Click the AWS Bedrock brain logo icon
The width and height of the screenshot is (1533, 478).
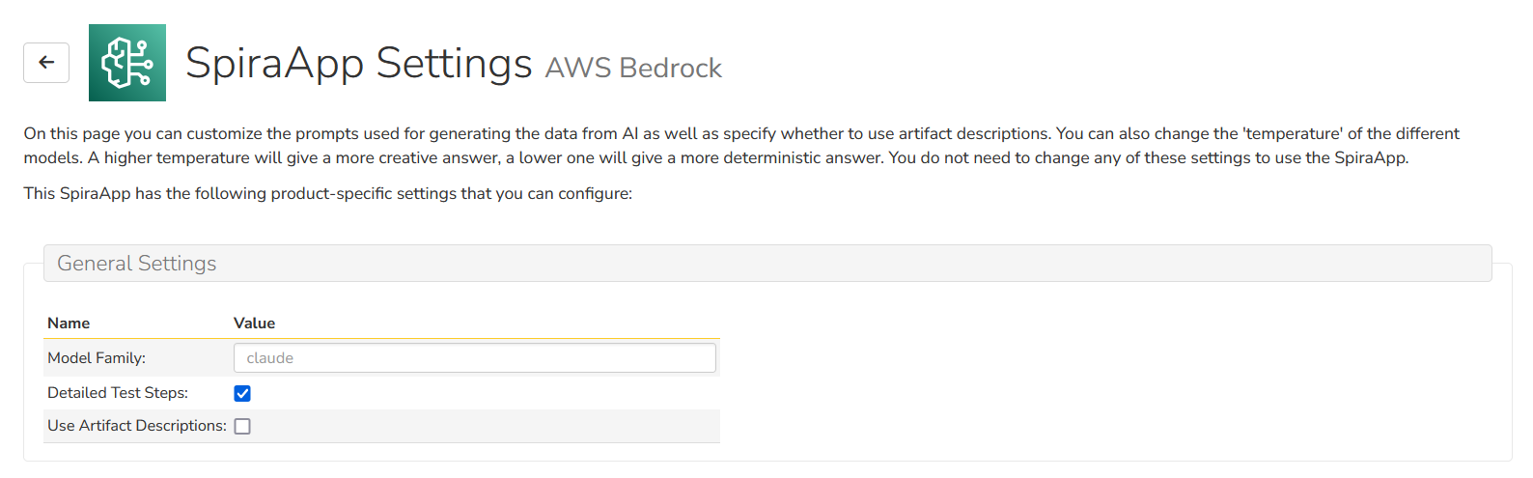point(127,63)
